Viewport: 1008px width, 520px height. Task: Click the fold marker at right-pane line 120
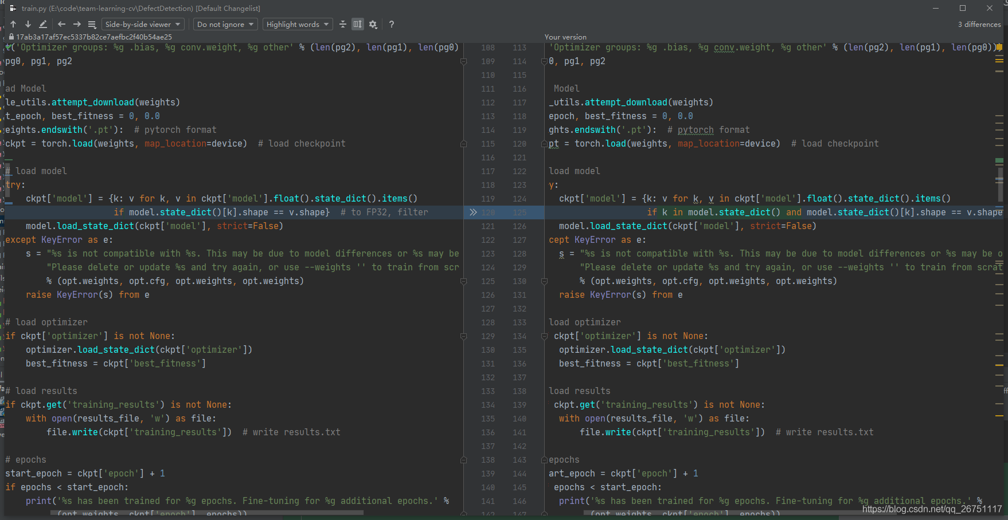pyautogui.click(x=545, y=144)
